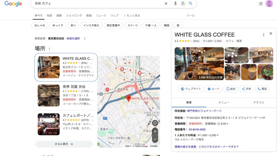Apply the インスタ映え filter chip
The image size is (277, 156).
pyautogui.click(x=91, y=25)
